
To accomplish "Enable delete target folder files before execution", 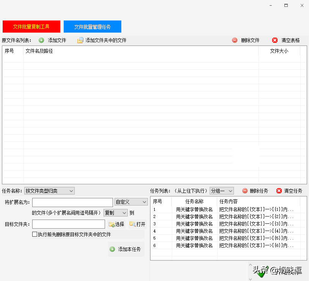I will click(x=35, y=234).
